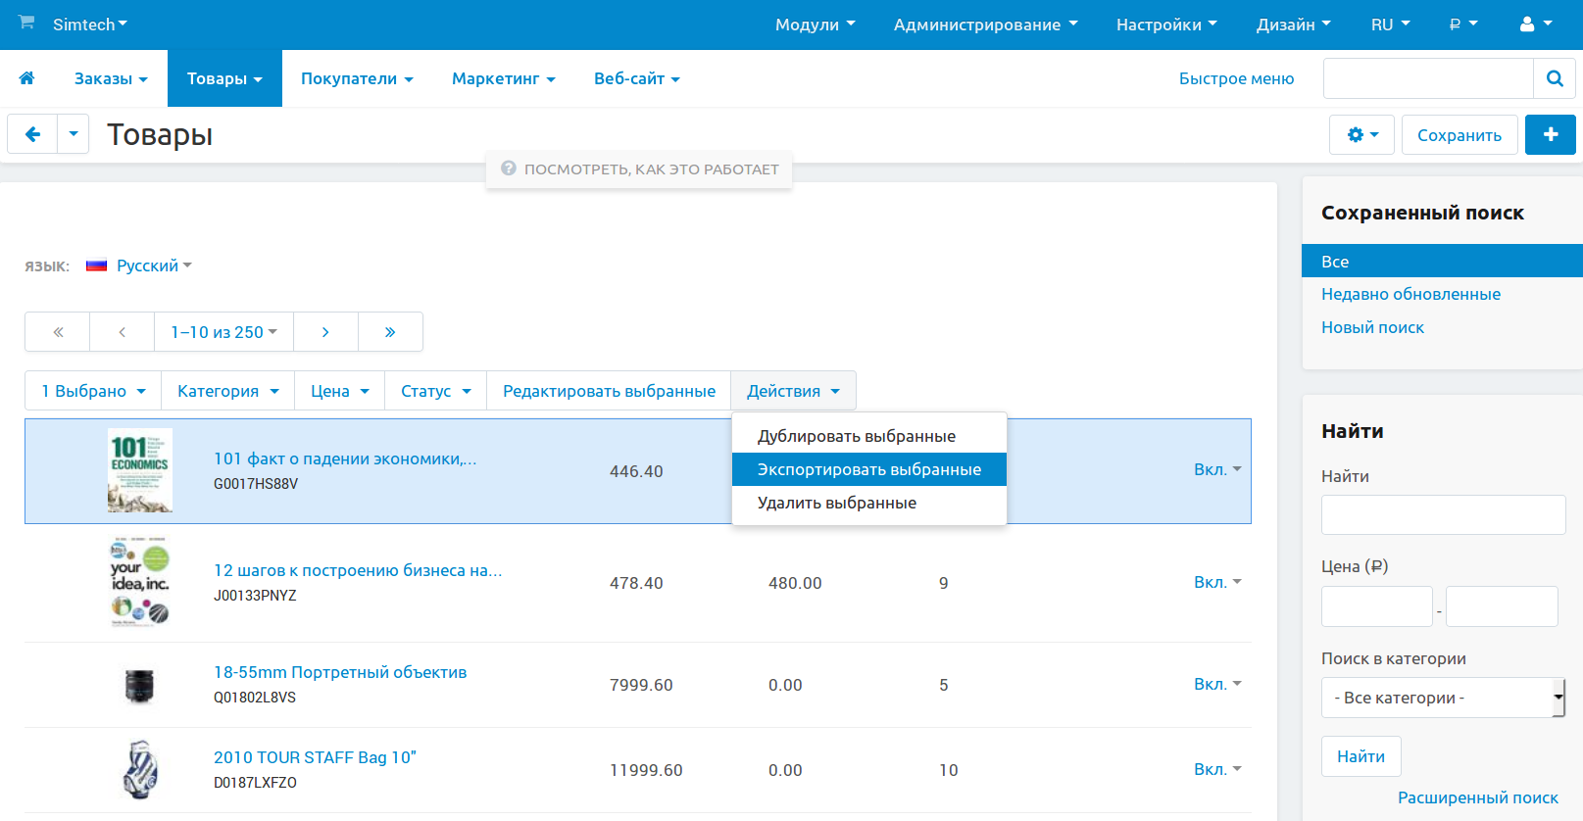Click the Найти text input field
The width and height of the screenshot is (1583, 821).
click(x=1442, y=514)
